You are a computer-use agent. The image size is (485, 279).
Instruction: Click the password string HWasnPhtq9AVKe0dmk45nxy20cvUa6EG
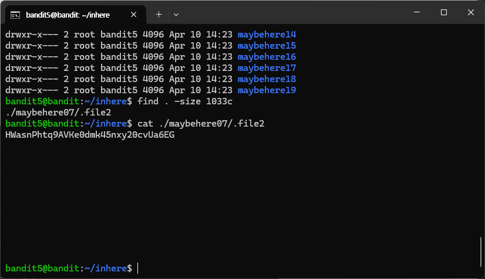click(x=90, y=135)
